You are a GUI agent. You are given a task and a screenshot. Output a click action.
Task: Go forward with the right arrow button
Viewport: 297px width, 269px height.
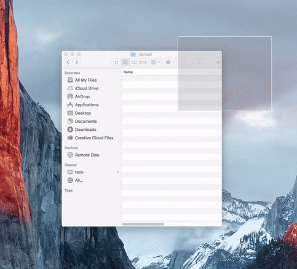coord(77,62)
